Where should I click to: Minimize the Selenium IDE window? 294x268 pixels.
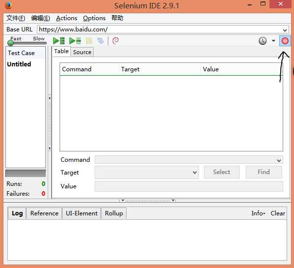click(250, 5)
